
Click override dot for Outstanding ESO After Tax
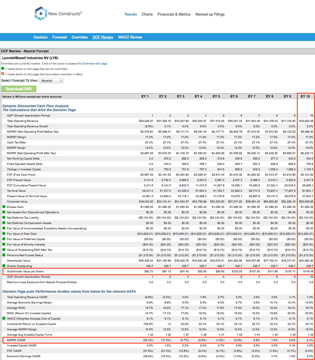coord(4,250)
